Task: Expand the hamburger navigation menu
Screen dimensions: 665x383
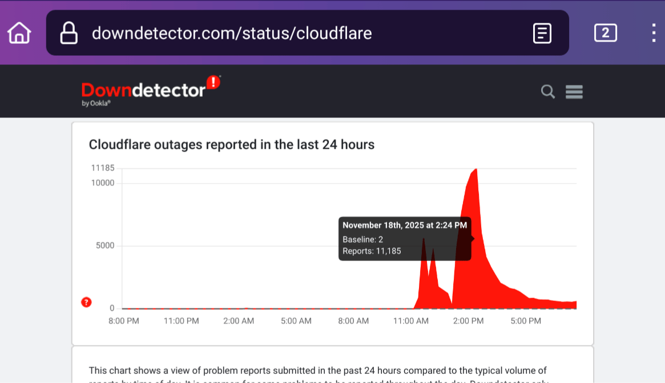Action: (x=574, y=92)
